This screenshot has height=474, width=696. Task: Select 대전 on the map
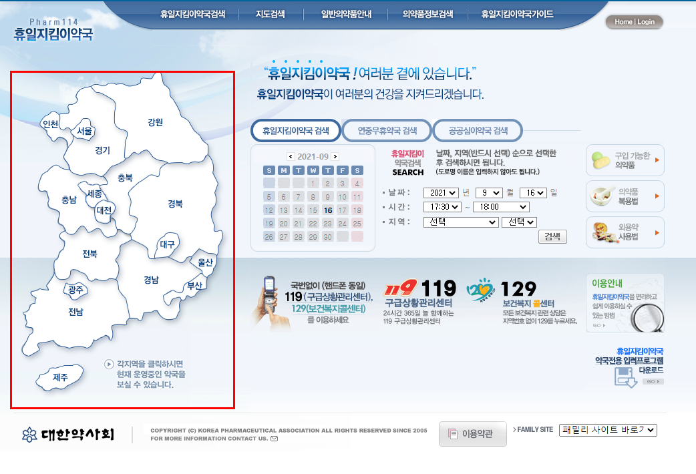click(x=104, y=210)
